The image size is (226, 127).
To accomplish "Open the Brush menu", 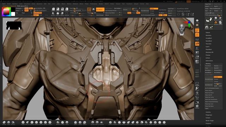I will pyautogui.click(x=9, y=4).
